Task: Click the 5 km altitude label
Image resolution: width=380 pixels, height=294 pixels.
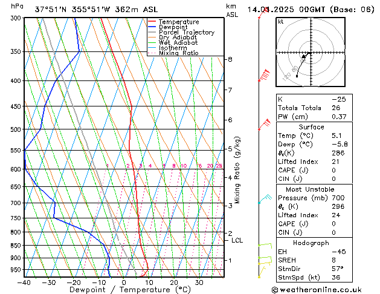Action: (x=230, y=149)
